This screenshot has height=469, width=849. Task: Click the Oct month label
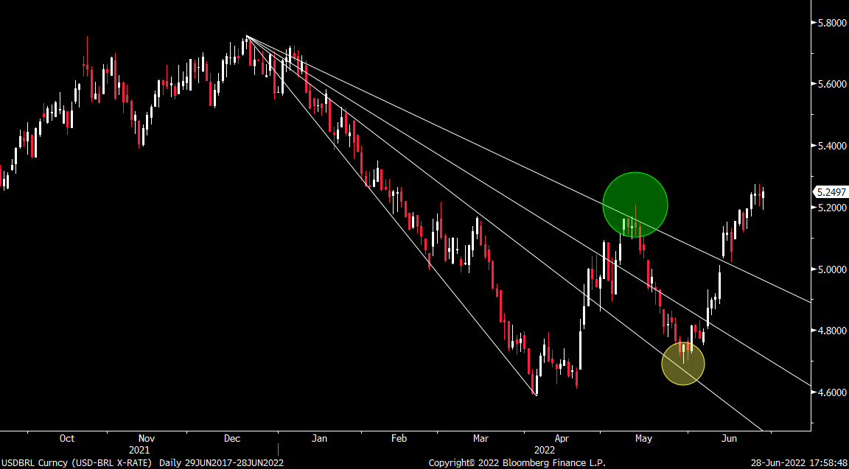[x=67, y=438]
